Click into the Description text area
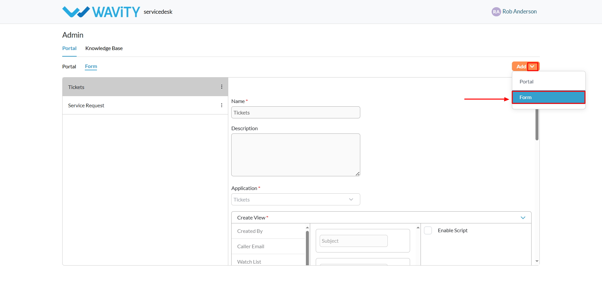 296,155
